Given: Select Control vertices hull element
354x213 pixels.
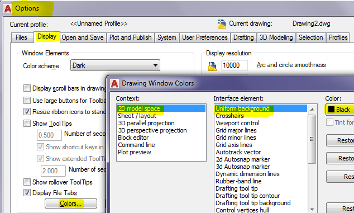Looking at the screenshot, I should point(261,210).
